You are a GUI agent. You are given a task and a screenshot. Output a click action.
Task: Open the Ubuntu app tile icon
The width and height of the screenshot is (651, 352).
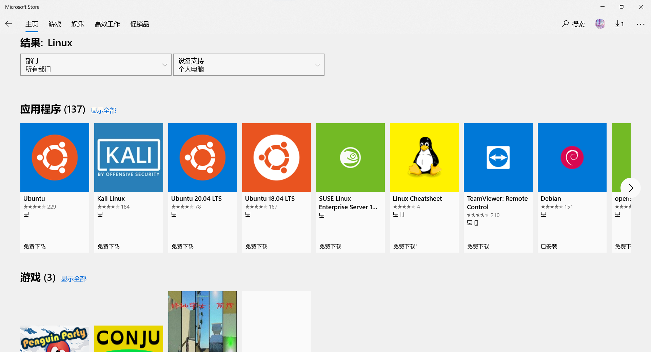click(55, 157)
